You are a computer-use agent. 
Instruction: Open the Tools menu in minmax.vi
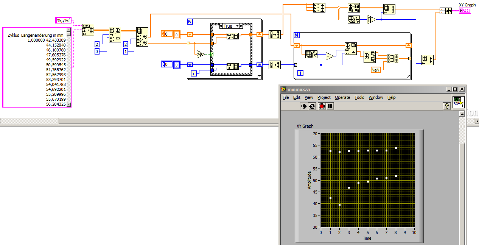pyautogui.click(x=359, y=97)
